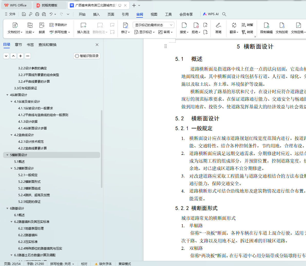306x266 pixels.
Task: Click 字数: 21290 in status bar
Action: [x=35, y=264]
